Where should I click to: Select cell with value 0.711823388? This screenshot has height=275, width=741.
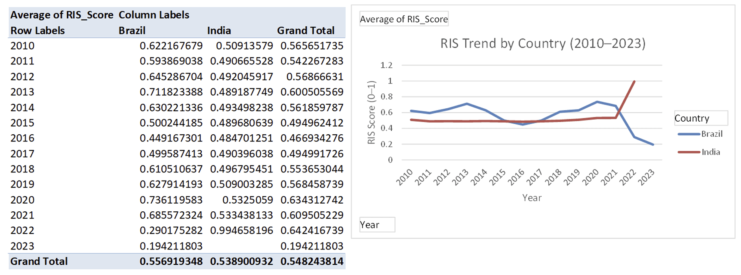[171, 92]
